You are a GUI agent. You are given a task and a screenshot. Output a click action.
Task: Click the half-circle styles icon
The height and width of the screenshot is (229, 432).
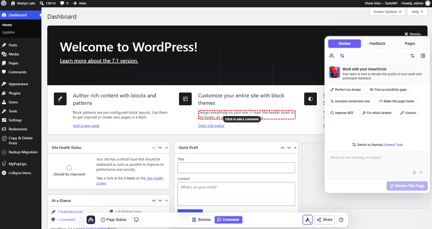tap(310, 99)
